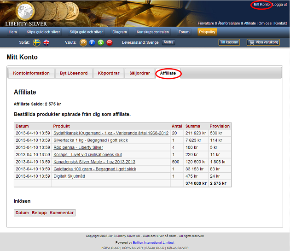Viewport: 290px width, 251px height.
Task: Click the 211 920 kr sum cell
Action: 196,133
